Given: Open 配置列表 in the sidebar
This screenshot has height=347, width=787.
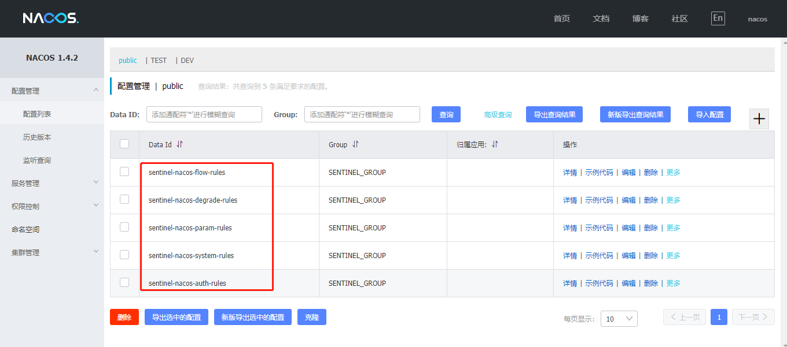Looking at the screenshot, I should [37, 114].
